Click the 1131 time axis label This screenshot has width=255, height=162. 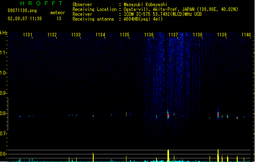tap(28, 35)
